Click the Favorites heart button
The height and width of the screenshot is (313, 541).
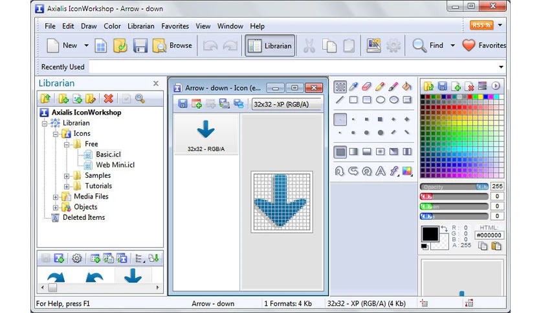coord(483,45)
